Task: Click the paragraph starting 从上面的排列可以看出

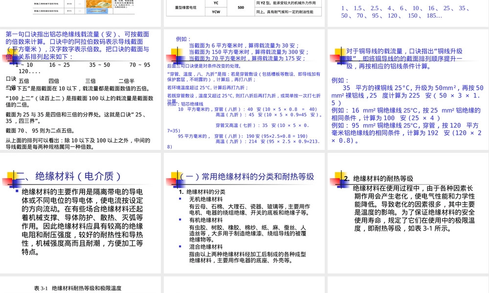Action: [x=78, y=144]
